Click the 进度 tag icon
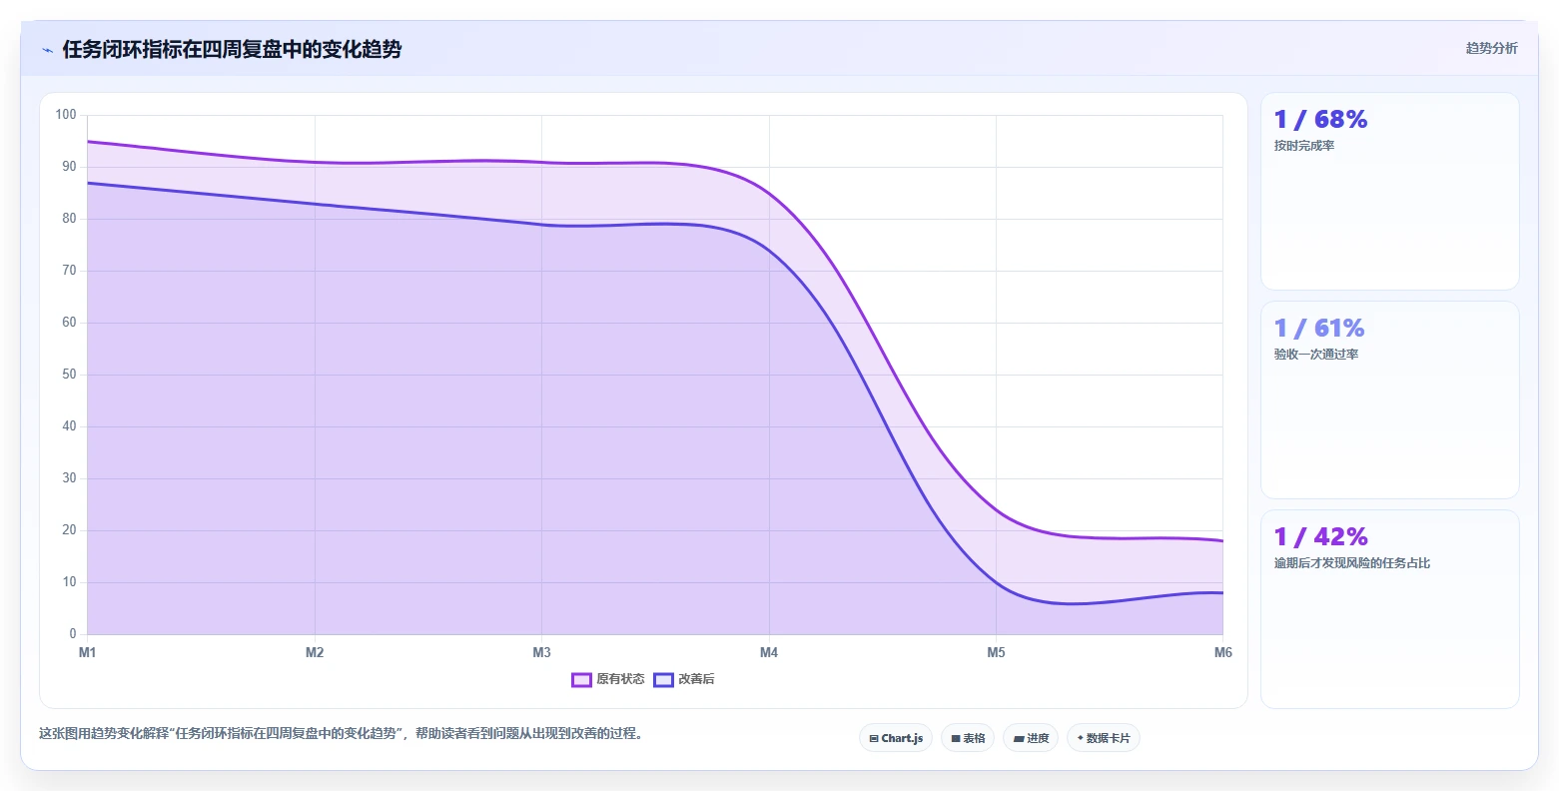Image resolution: width=1559 pixels, height=791 pixels. [x=1019, y=739]
